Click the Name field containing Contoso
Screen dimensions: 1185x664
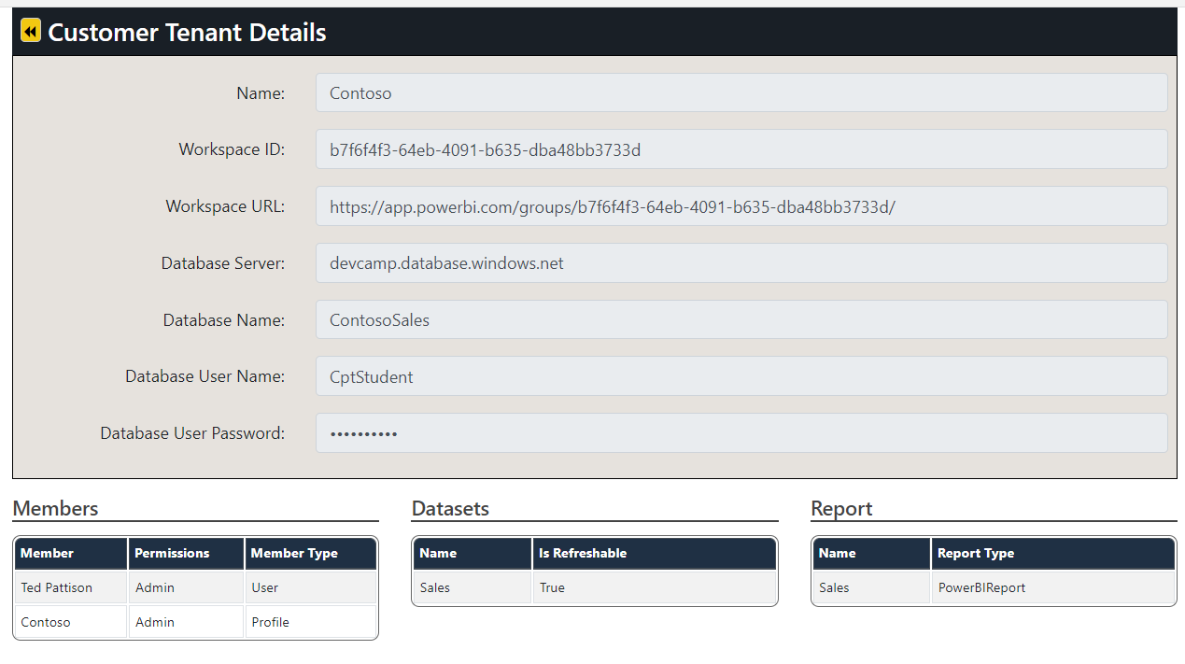[x=741, y=93]
